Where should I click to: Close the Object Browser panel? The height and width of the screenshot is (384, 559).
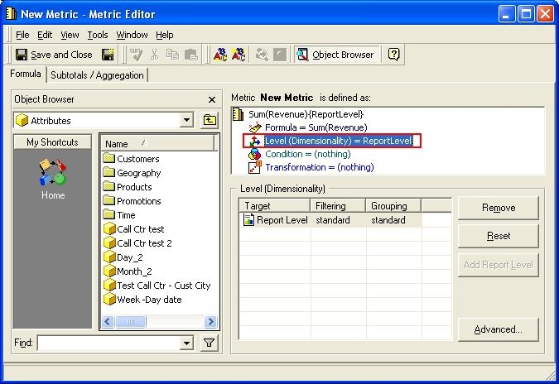pos(212,99)
